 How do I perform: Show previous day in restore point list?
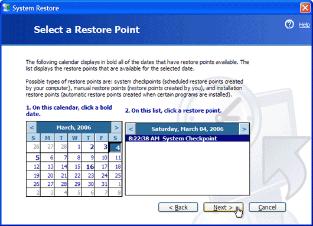pos(131,129)
